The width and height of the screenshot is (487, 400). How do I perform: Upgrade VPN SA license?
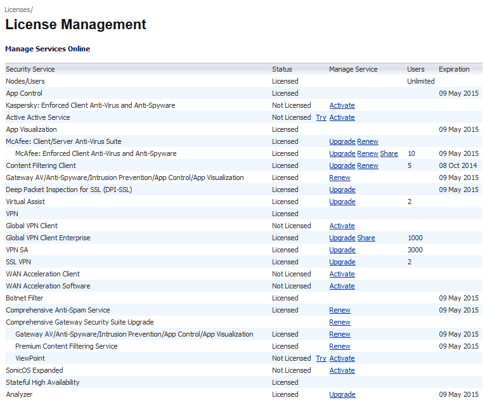342,250
